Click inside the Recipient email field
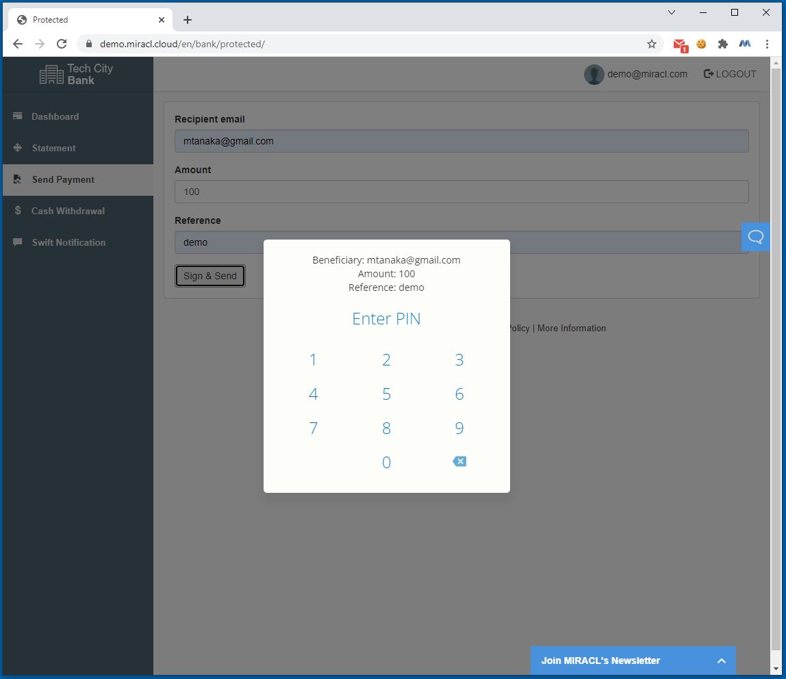 461,141
